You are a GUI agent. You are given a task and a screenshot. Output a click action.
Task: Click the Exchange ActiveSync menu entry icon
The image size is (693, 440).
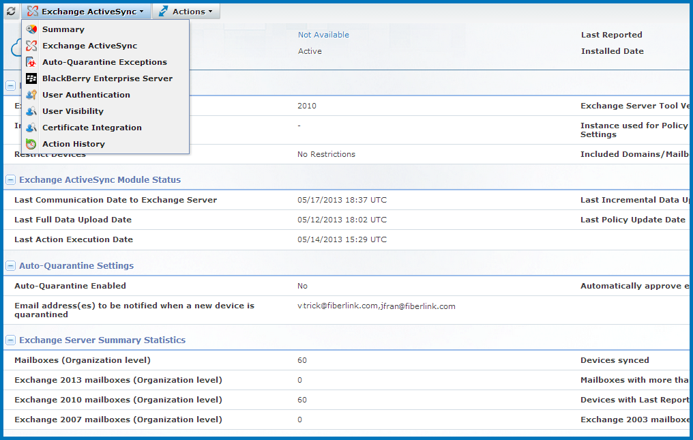pos(31,46)
